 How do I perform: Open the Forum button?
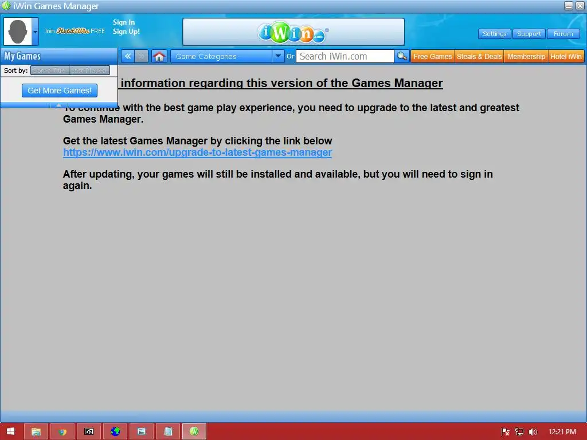click(x=563, y=34)
